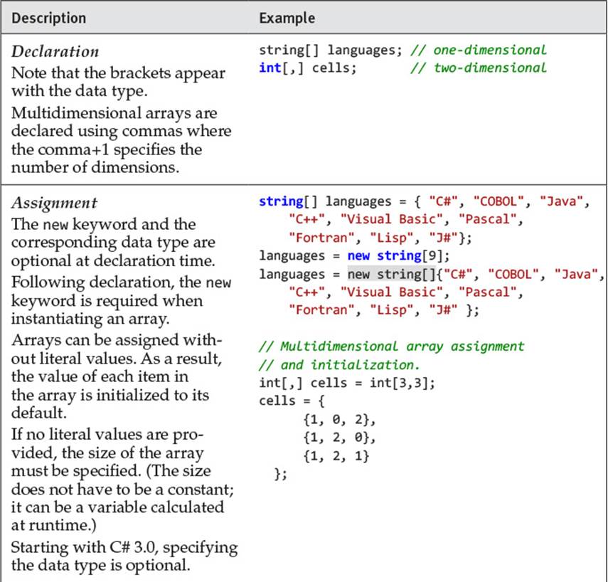
Task: Click the one-dimensional green comment
Action: click(x=479, y=50)
